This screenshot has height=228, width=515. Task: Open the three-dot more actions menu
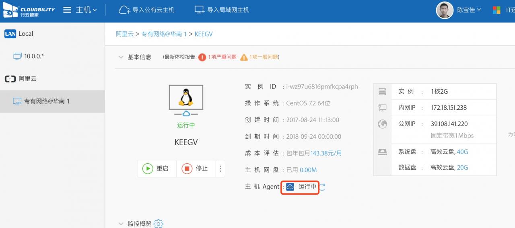coord(220,168)
